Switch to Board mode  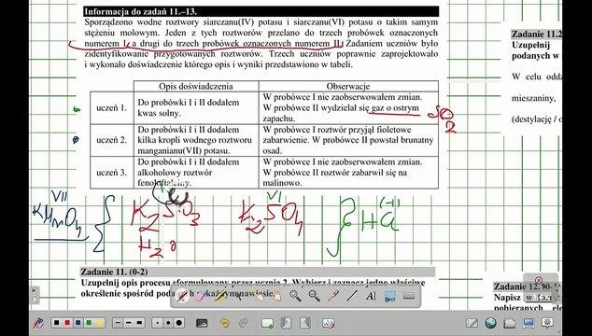(472, 323)
